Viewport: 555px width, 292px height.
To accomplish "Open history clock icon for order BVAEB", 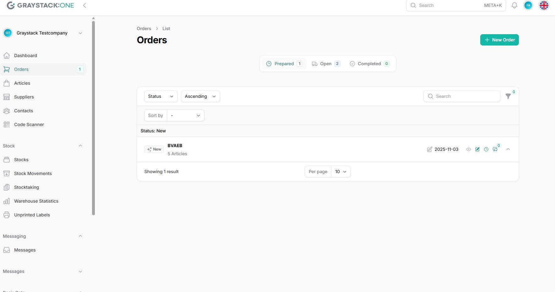I will pyautogui.click(x=486, y=149).
